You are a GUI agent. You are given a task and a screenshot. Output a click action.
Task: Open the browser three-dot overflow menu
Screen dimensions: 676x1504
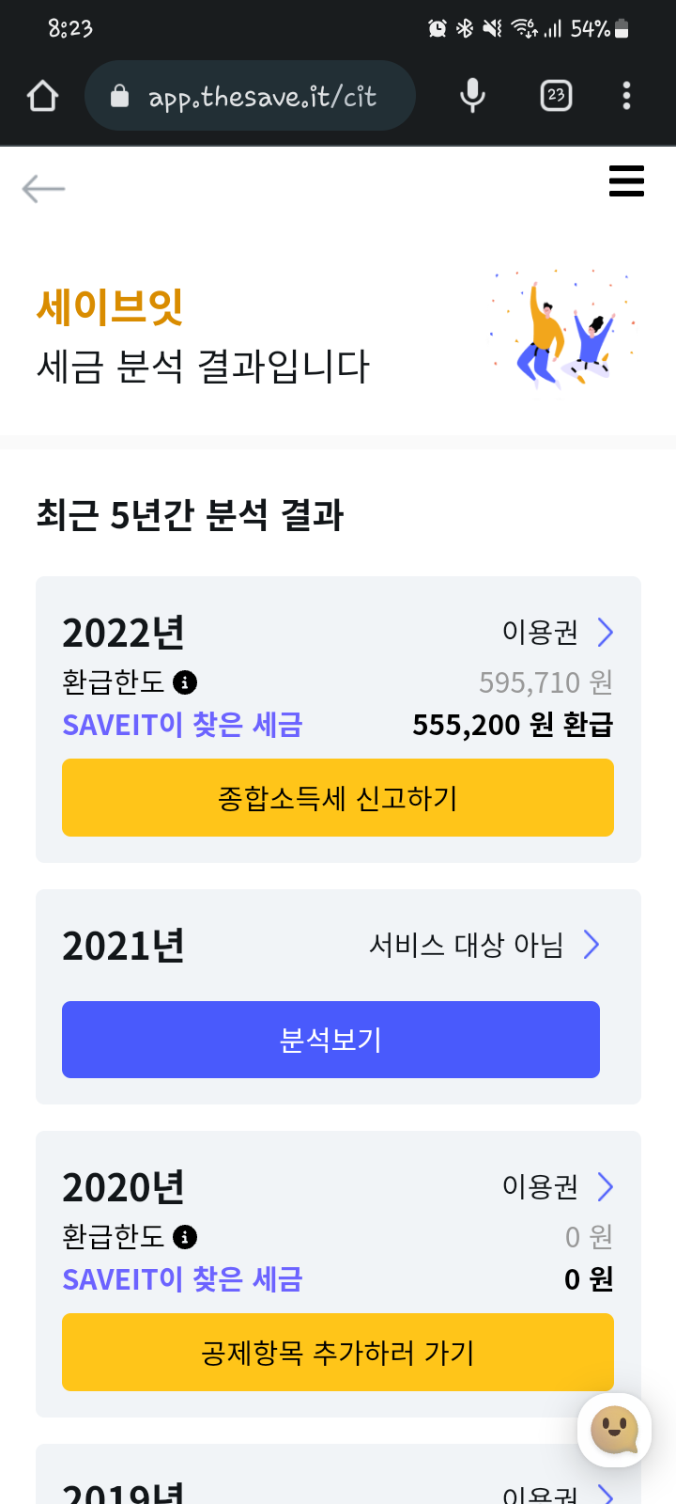(x=626, y=96)
